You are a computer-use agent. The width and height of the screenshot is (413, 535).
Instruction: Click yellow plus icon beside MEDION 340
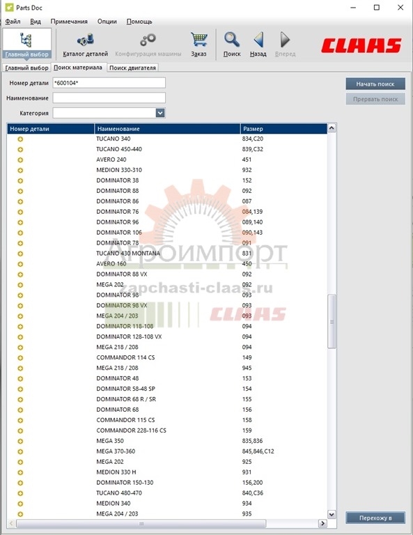click(20, 504)
